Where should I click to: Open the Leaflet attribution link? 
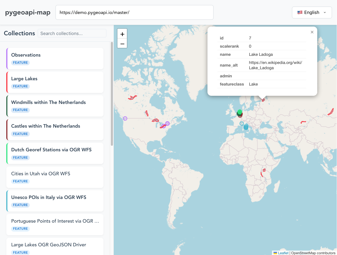point(283,253)
